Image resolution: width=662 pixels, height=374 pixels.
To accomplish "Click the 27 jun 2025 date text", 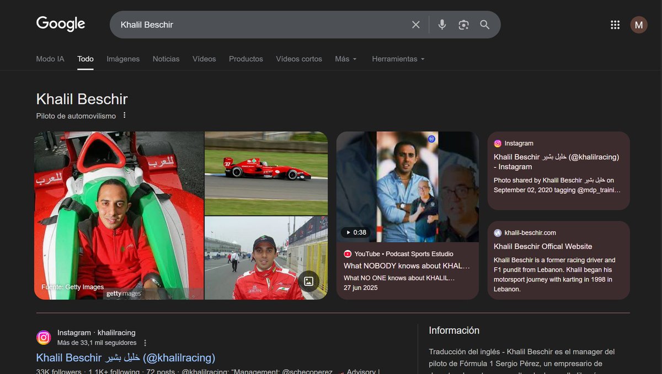I will 361,288.
